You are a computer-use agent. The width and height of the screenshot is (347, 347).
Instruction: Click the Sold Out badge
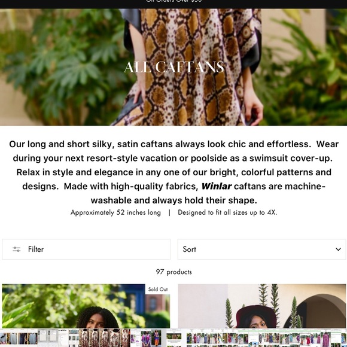[x=157, y=289]
